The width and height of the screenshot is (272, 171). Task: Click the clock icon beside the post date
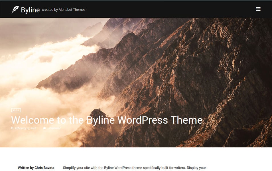click(x=12, y=128)
